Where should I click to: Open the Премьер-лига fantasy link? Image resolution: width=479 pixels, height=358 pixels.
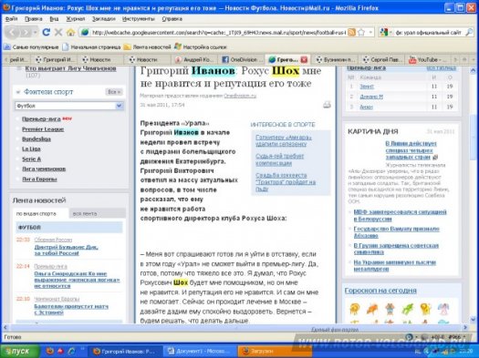click(41, 119)
